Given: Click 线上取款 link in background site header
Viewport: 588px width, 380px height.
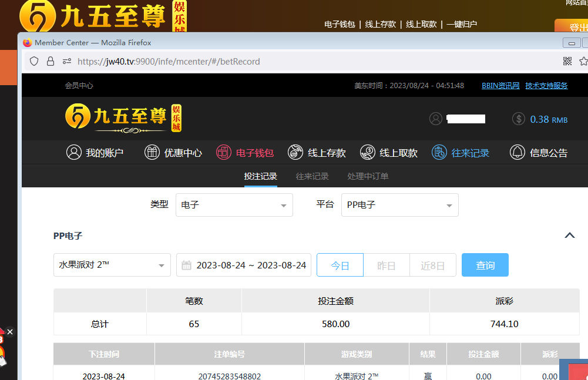Looking at the screenshot, I should coord(421,25).
